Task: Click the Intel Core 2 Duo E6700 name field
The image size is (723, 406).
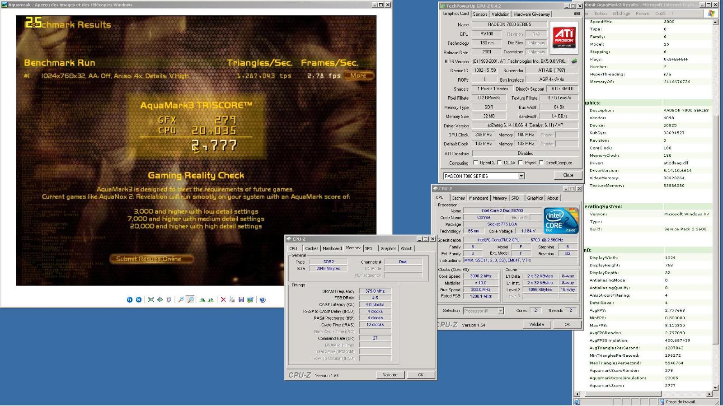Action: click(x=502, y=210)
